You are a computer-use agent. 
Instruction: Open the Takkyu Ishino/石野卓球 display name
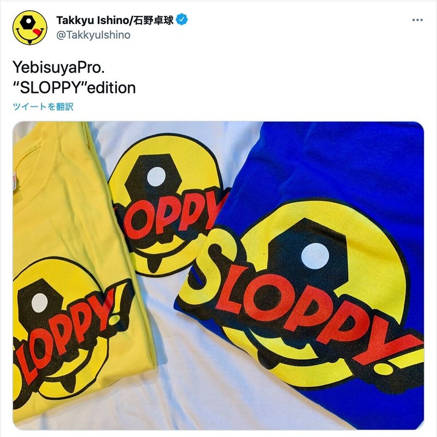click(x=115, y=20)
